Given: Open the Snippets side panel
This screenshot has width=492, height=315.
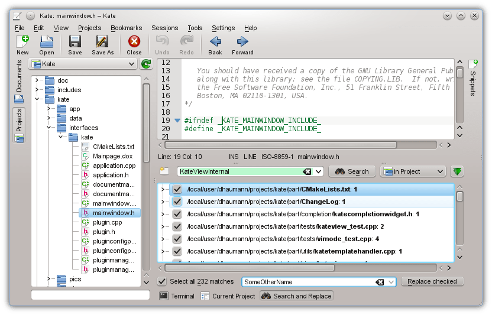Looking at the screenshot, I should pyautogui.click(x=473, y=79).
